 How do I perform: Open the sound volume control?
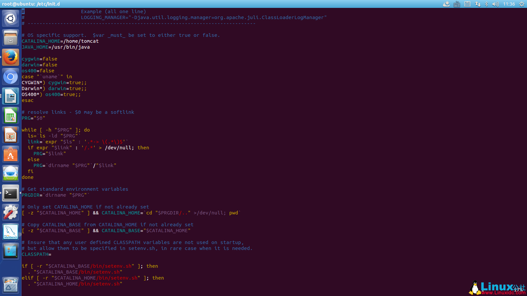(x=495, y=4)
